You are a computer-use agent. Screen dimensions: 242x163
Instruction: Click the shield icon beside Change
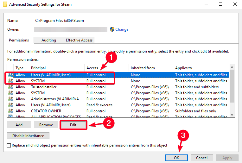coord(112,29)
